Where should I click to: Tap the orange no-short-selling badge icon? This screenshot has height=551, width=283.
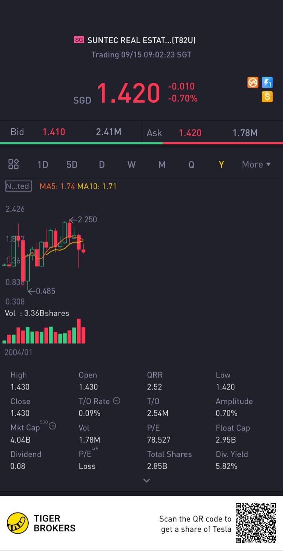tap(253, 82)
